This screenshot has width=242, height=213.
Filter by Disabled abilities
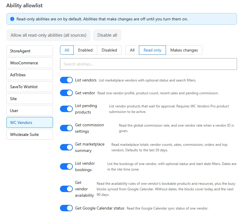coord(109,50)
